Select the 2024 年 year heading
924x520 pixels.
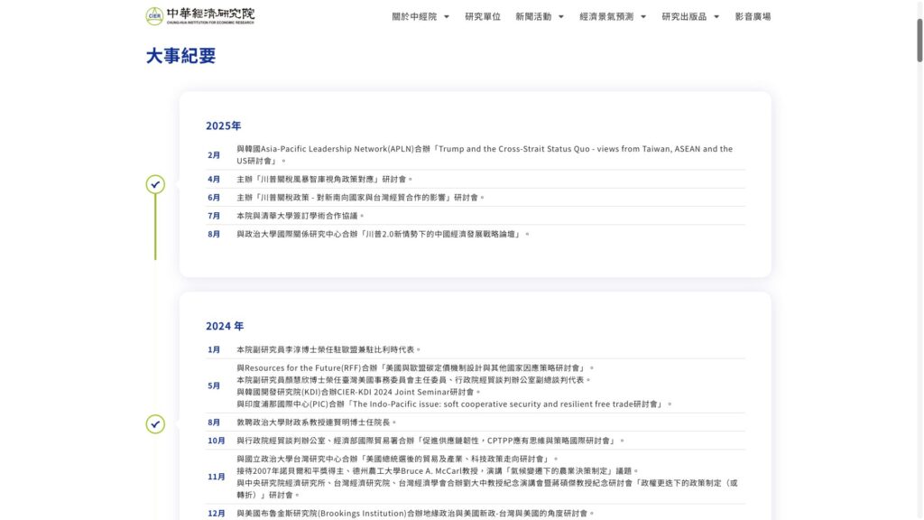[225, 326]
